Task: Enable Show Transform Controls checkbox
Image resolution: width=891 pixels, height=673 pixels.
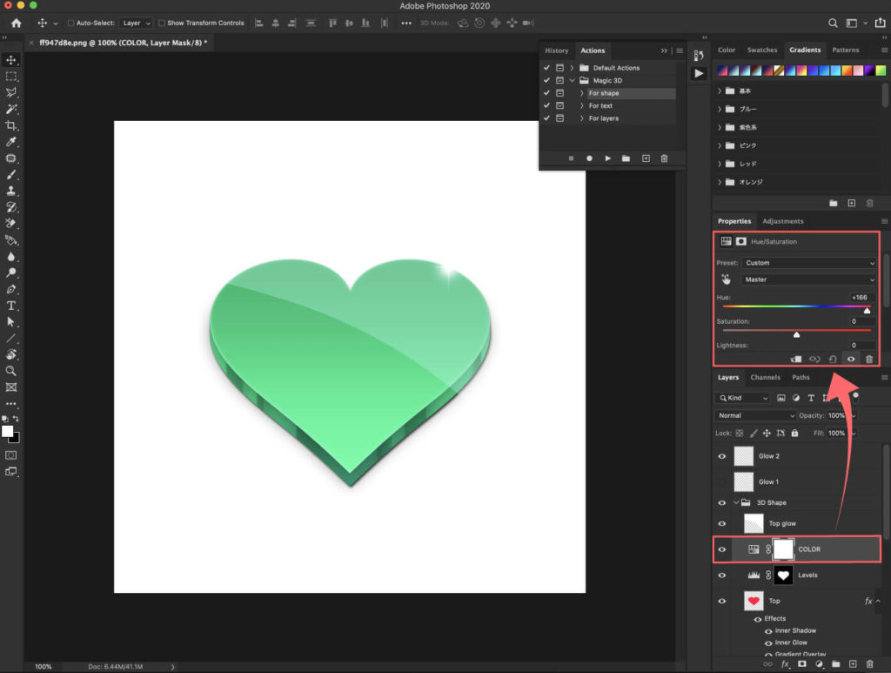Action: click(162, 24)
